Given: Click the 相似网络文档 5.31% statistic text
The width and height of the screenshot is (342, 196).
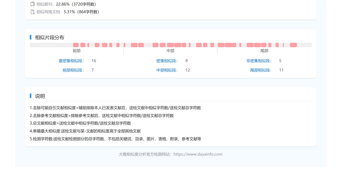Looking at the screenshot, I should point(68,12).
